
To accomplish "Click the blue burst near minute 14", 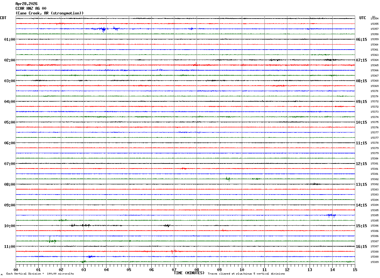I will [x=331, y=215].
